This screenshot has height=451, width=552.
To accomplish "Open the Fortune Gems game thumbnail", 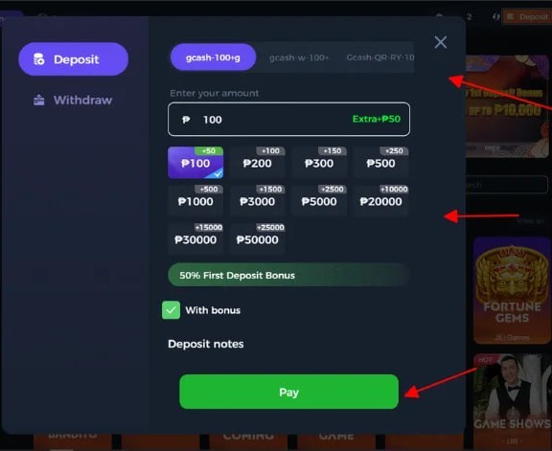I will tap(512, 290).
